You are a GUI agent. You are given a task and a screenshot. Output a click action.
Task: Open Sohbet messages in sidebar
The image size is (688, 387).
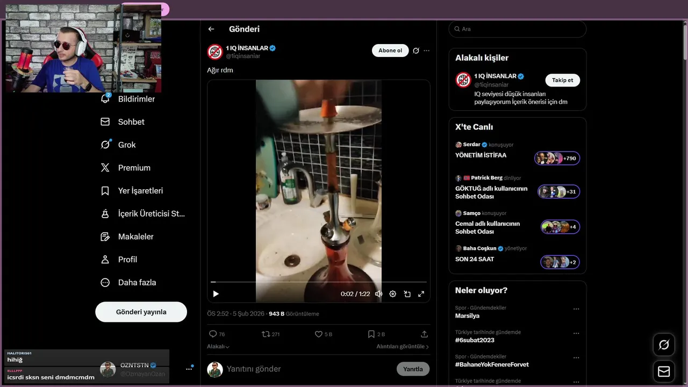(x=123, y=122)
